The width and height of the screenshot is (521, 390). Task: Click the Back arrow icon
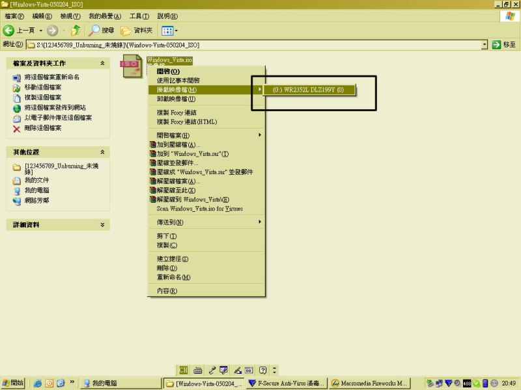8,31
